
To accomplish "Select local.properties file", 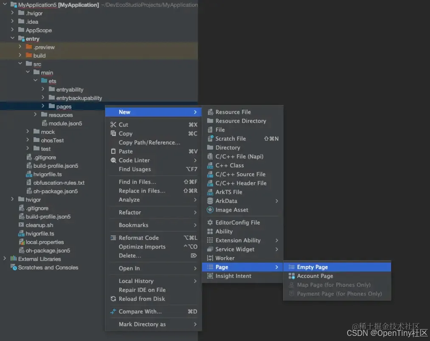I will pos(45,242).
